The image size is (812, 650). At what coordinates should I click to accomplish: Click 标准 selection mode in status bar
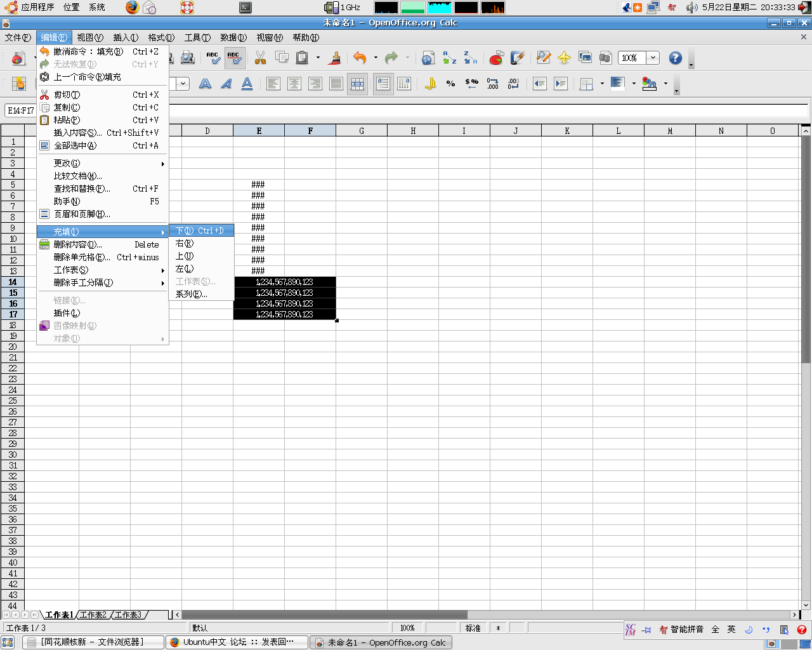(473, 628)
